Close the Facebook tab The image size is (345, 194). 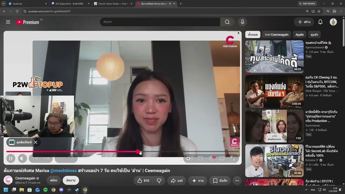(46, 4)
